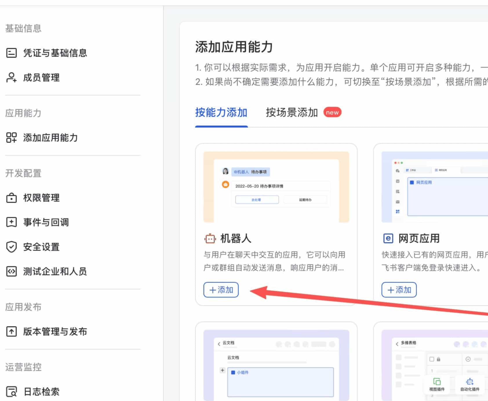
Task: Switch to the 按场景添加 tab
Action: click(x=292, y=113)
